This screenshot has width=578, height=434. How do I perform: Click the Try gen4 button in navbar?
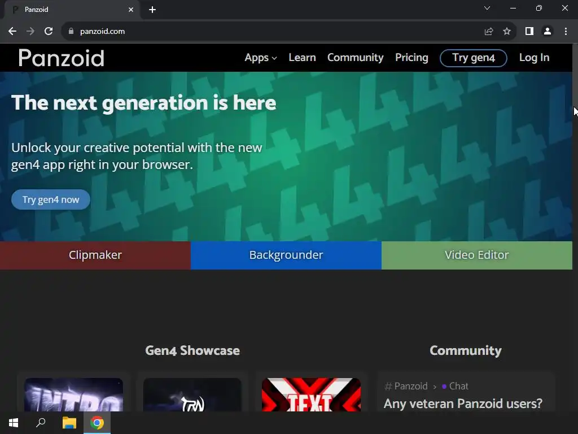[474, 58]
